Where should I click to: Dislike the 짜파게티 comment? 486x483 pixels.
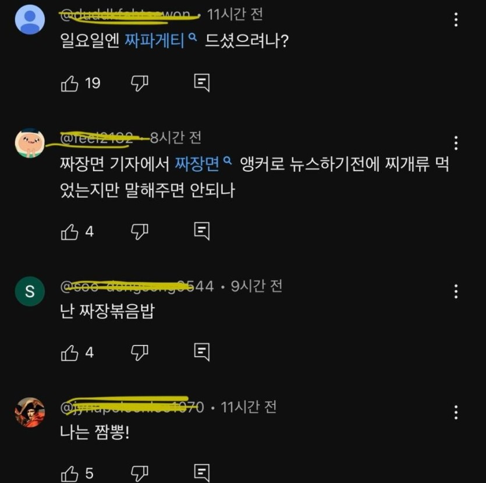coord(140,83)
